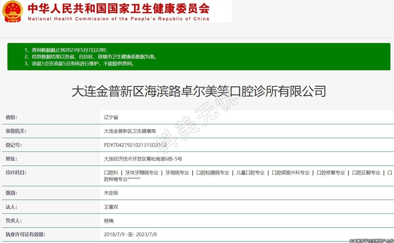Click the person in charge 杨楠

coord(109,221)
